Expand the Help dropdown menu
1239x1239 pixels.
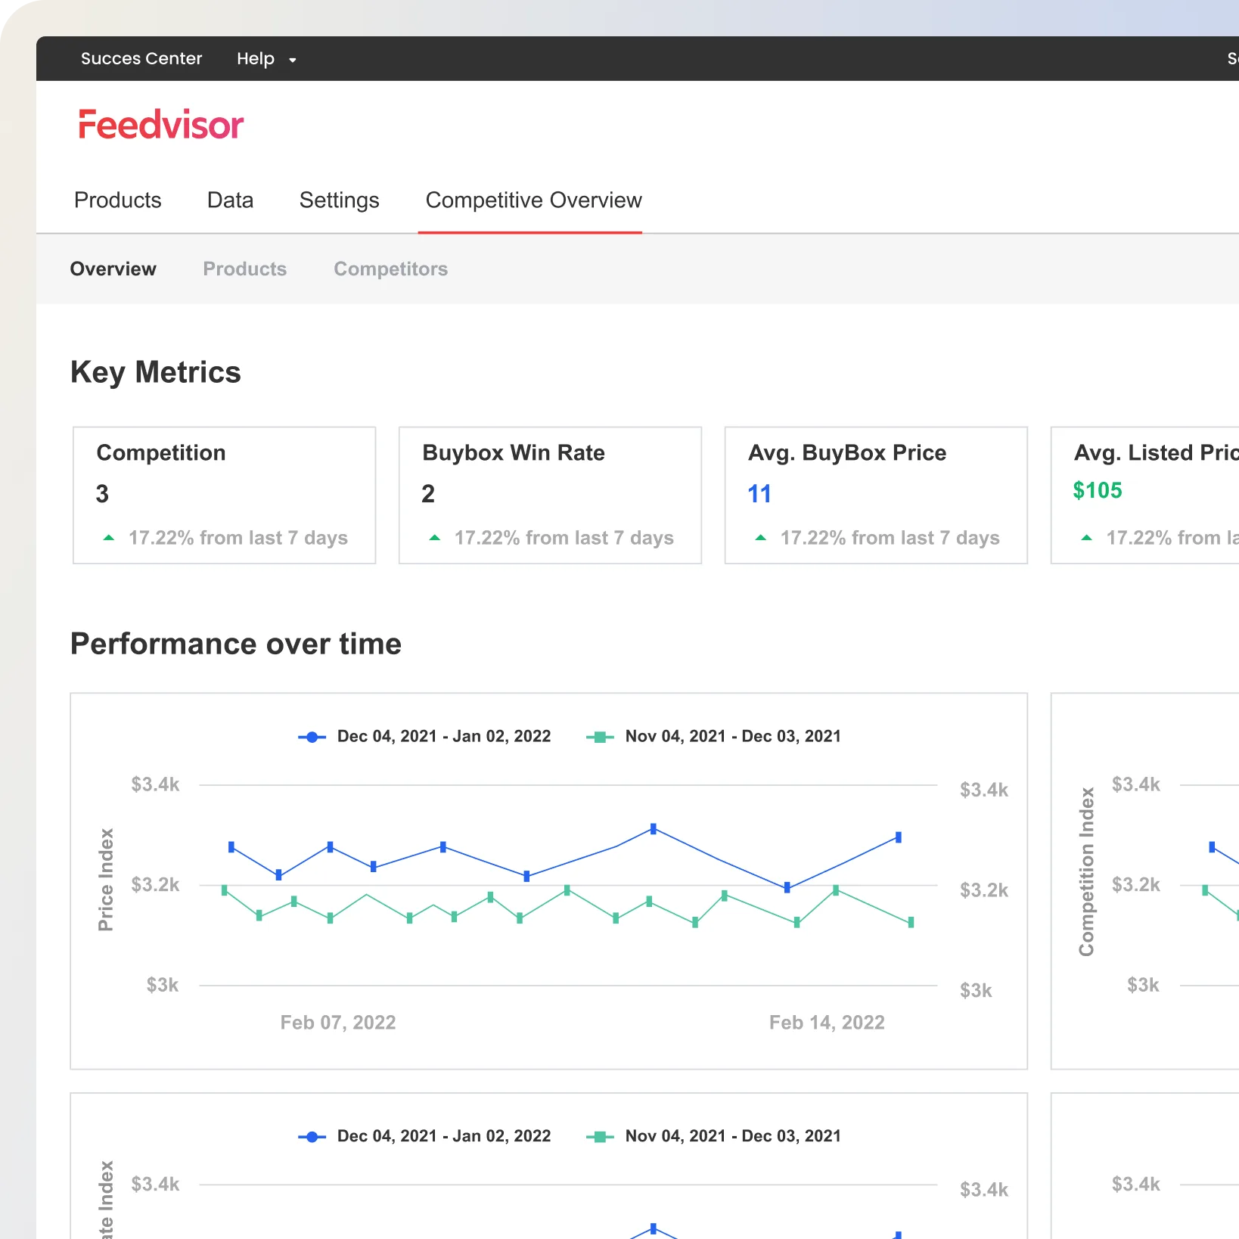click(x=266, y=59)
